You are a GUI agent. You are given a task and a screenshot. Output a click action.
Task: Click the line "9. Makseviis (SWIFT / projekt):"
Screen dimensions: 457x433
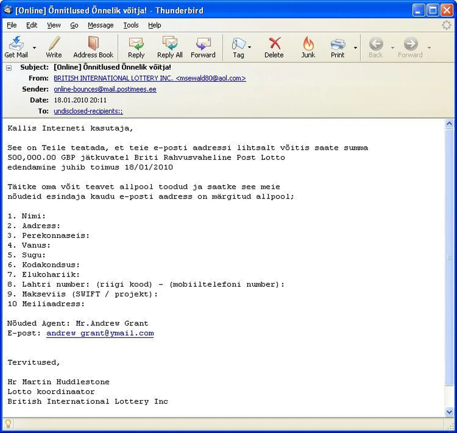pos(83,294)
